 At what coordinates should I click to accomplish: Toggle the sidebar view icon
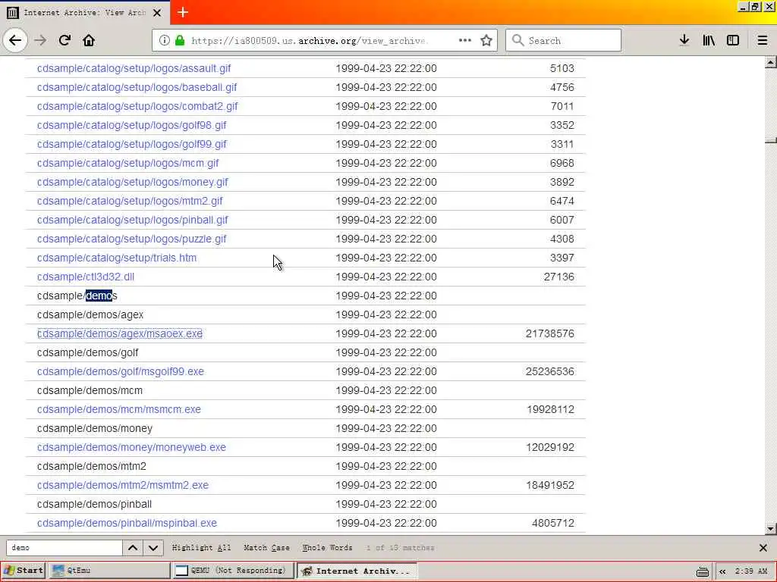733,40
